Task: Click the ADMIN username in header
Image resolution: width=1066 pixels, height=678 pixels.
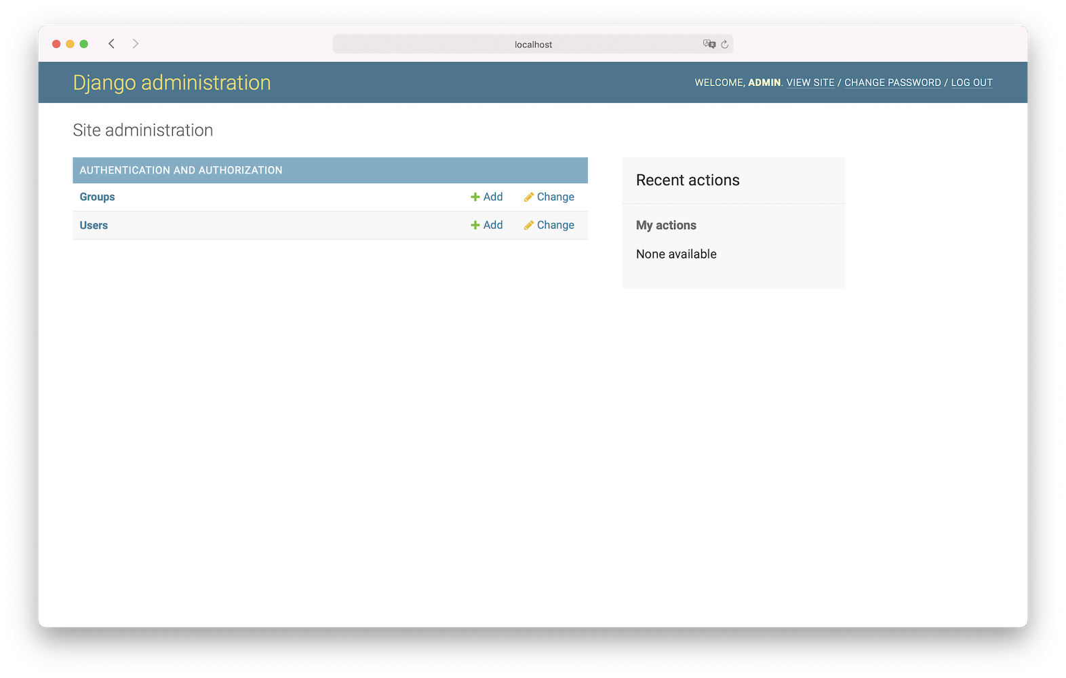Action: (764, 83)
